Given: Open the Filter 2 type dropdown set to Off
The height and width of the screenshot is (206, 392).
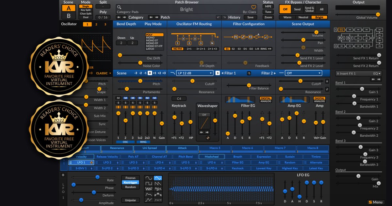Looking at the screenshot, I should coord(303,73).
